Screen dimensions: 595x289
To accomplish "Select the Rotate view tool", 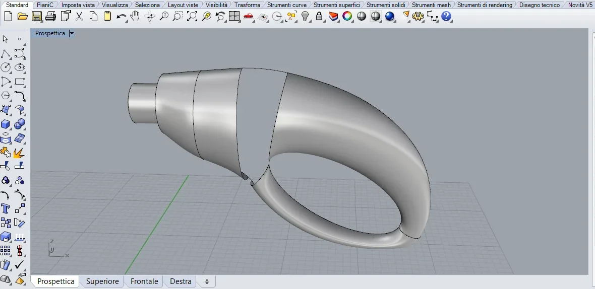I will click(x=150, y=16).
